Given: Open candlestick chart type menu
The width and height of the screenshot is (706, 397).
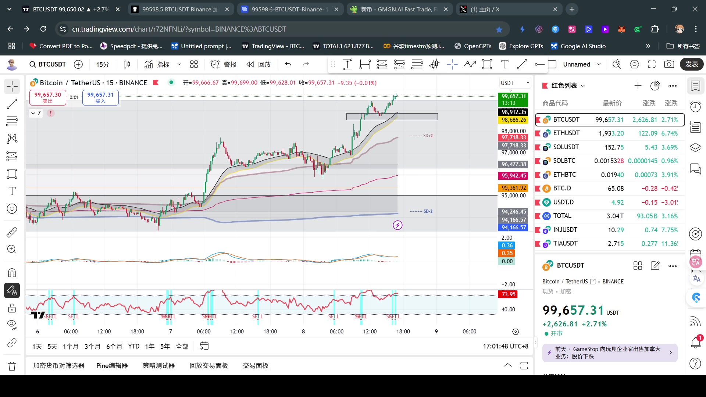Looking at the screenshot, I should tap(127, 64).
